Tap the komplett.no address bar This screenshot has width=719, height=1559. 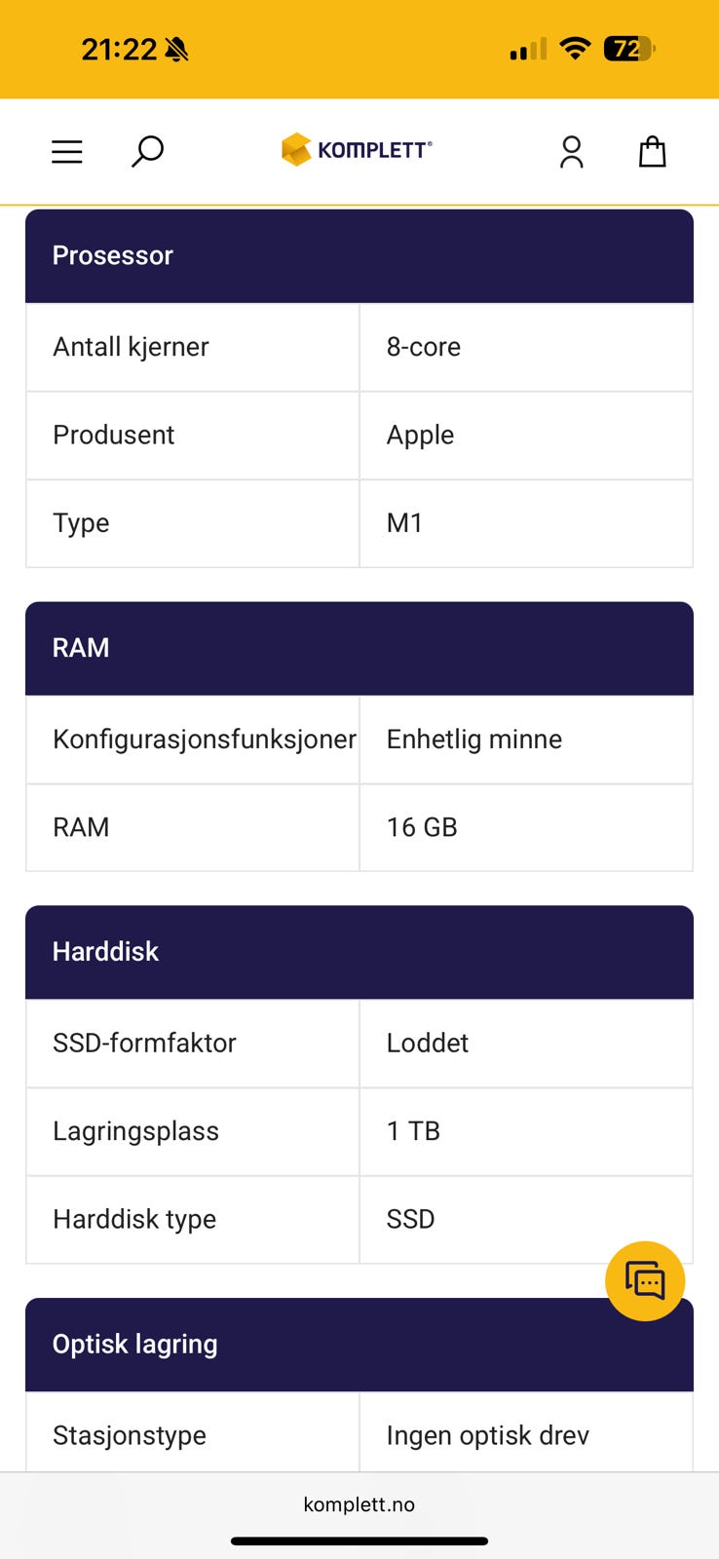pos(359,1504)
